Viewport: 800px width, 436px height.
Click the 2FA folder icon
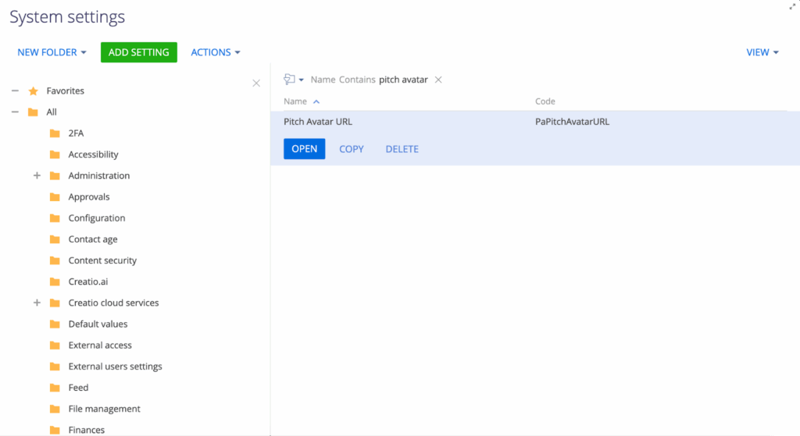(x=55, y=133)
